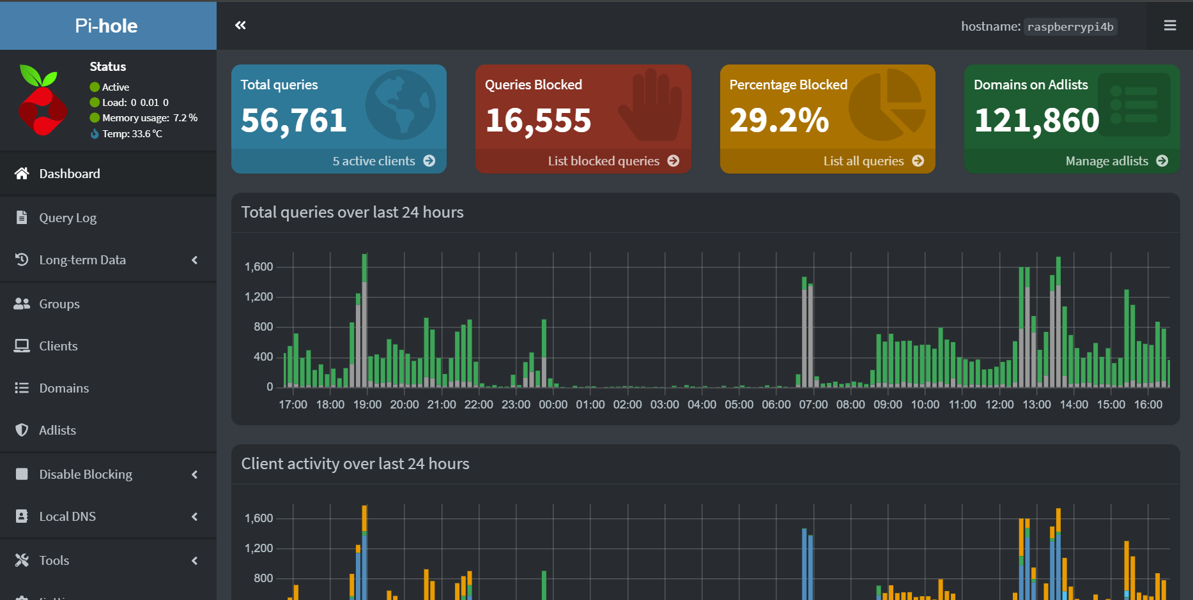Open the hamburger menu at top right
1193x600 pixels.
coord(1170,26)
